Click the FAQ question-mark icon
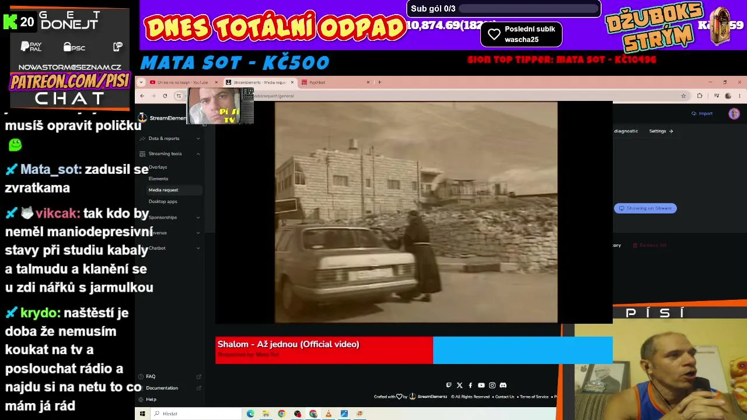This screenshot has width=747, height=420. coord(141,376)
